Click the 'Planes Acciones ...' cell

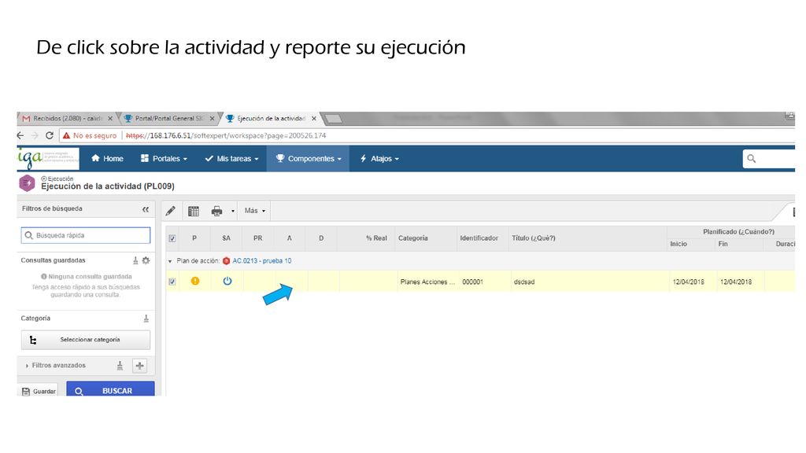point(427,282)
